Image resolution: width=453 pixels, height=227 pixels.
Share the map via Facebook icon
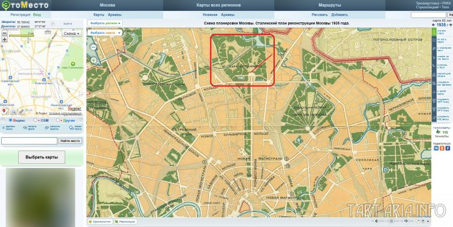point(448,148)
